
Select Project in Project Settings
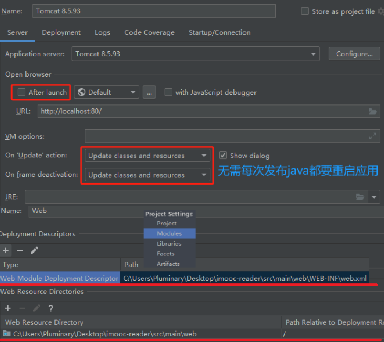click(169, 223)
